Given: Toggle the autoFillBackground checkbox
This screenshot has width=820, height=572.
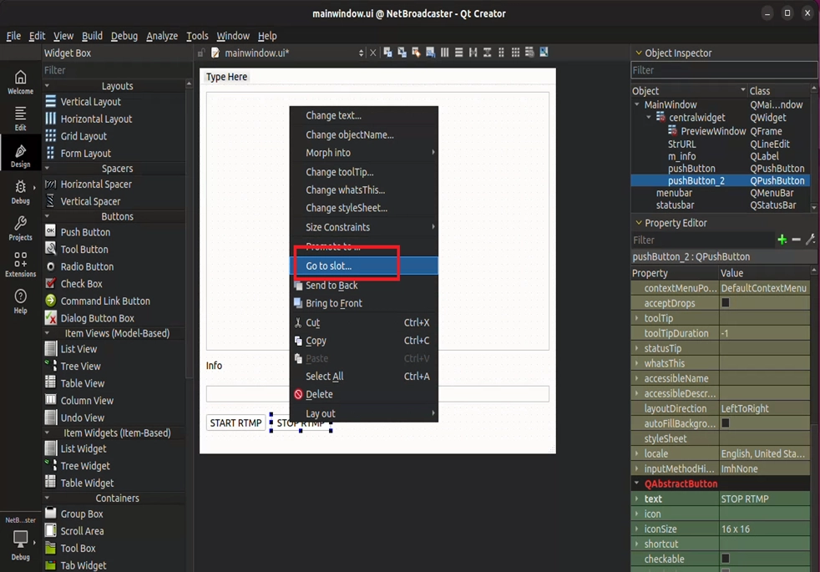Looking at the screenshot, I should (x=726, y=423).
